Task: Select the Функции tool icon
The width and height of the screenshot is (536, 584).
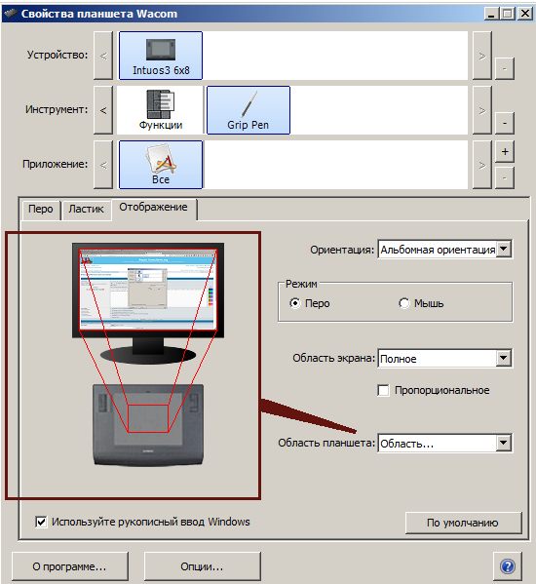Action: coord(161,110)
